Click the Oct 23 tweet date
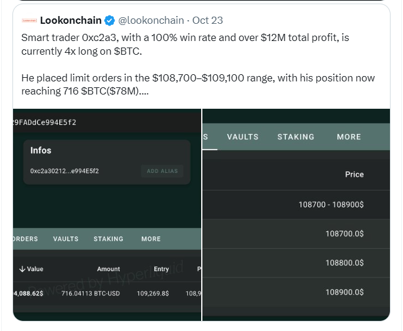The image size is (403, 331). (208, 20)
